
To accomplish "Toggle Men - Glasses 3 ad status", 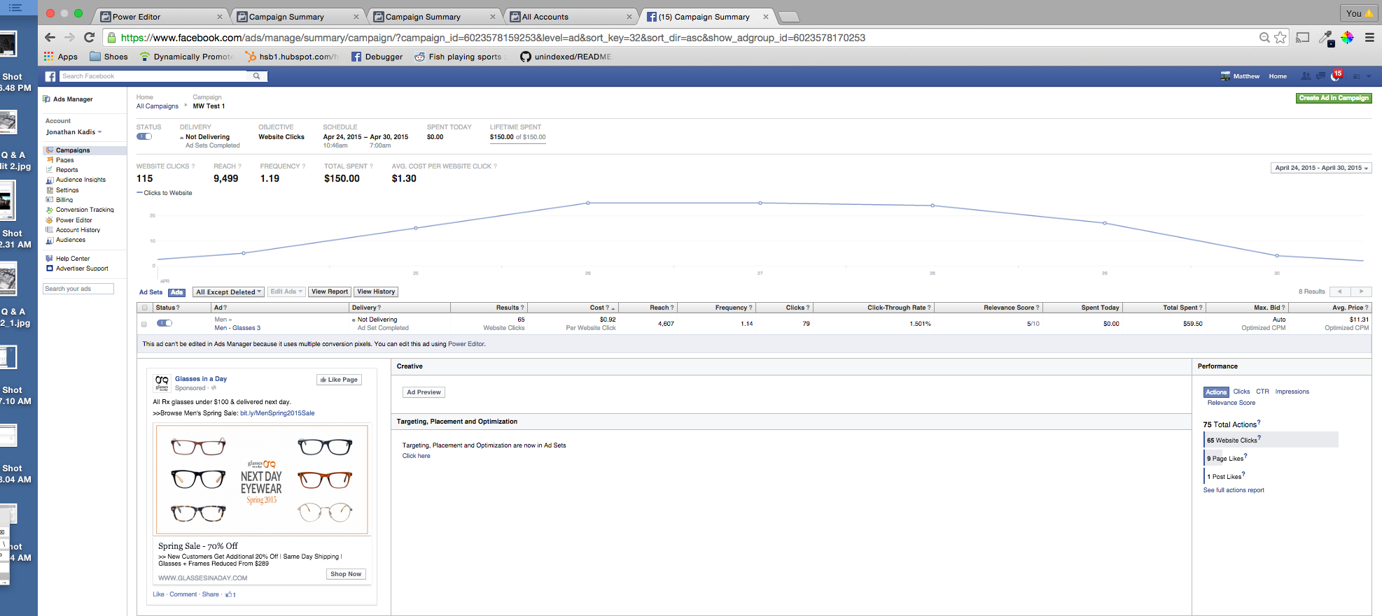I will [165, 323].
